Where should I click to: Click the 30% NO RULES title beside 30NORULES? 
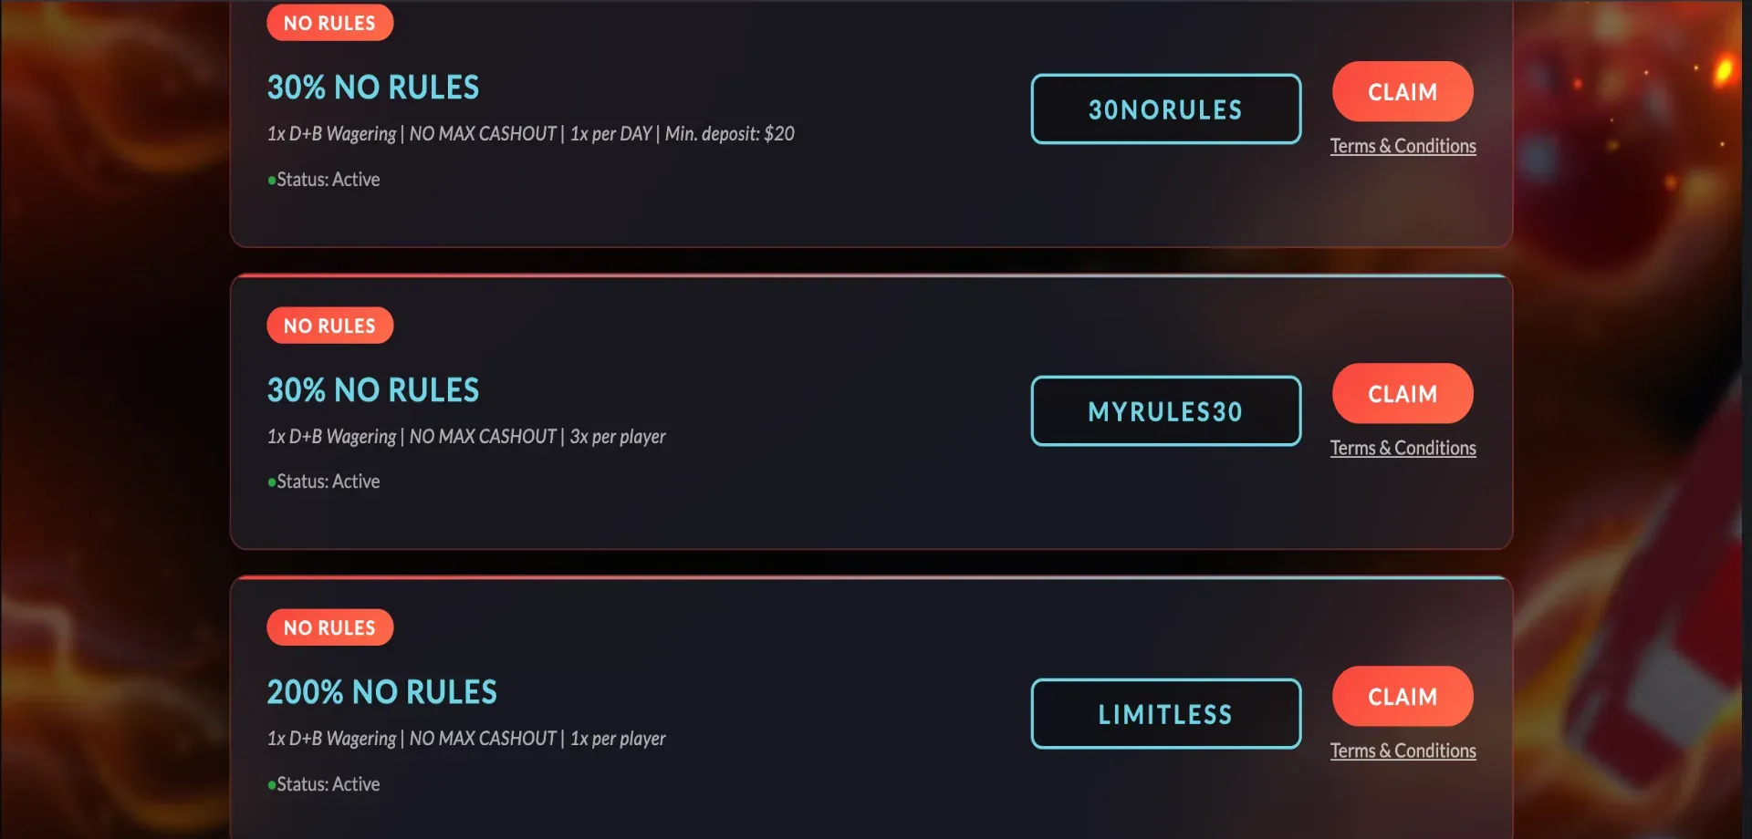pos(372,88)
